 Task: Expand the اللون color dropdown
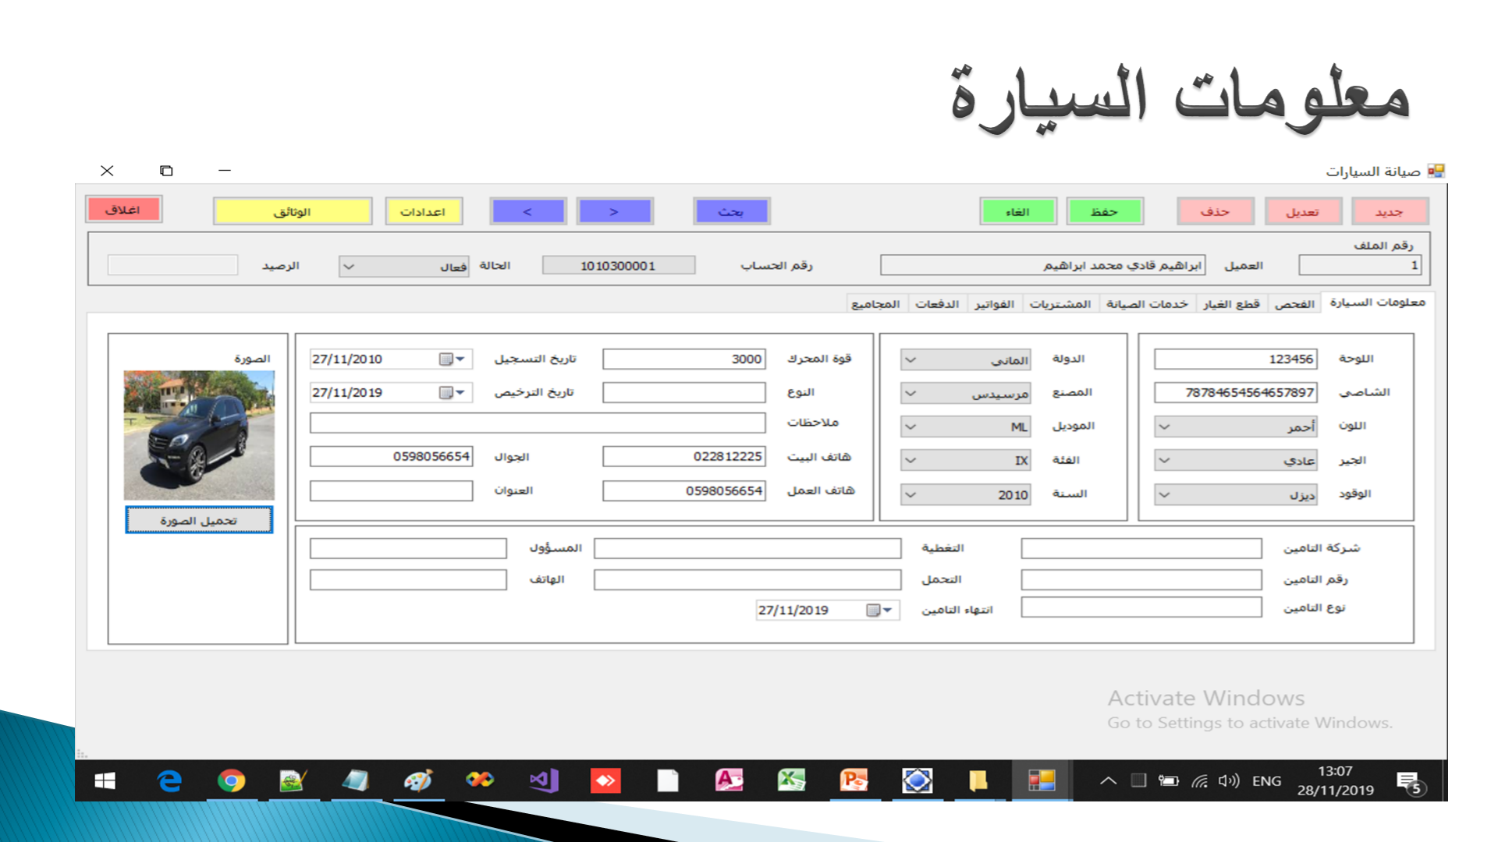point(1164,426)
